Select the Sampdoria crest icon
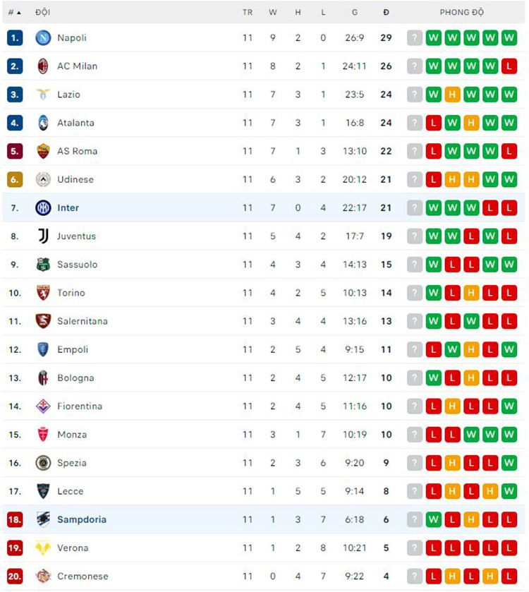 tap(43, 519)
